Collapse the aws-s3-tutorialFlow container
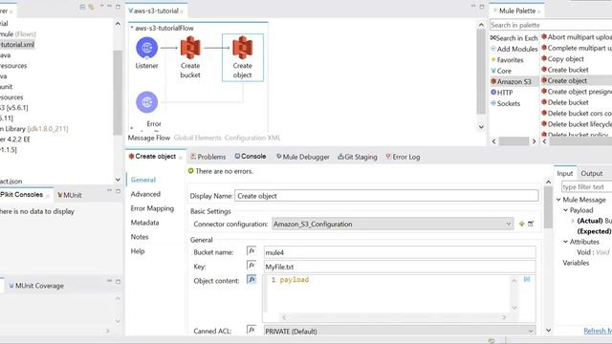The image size is (612, 344). tap(132, 28)
